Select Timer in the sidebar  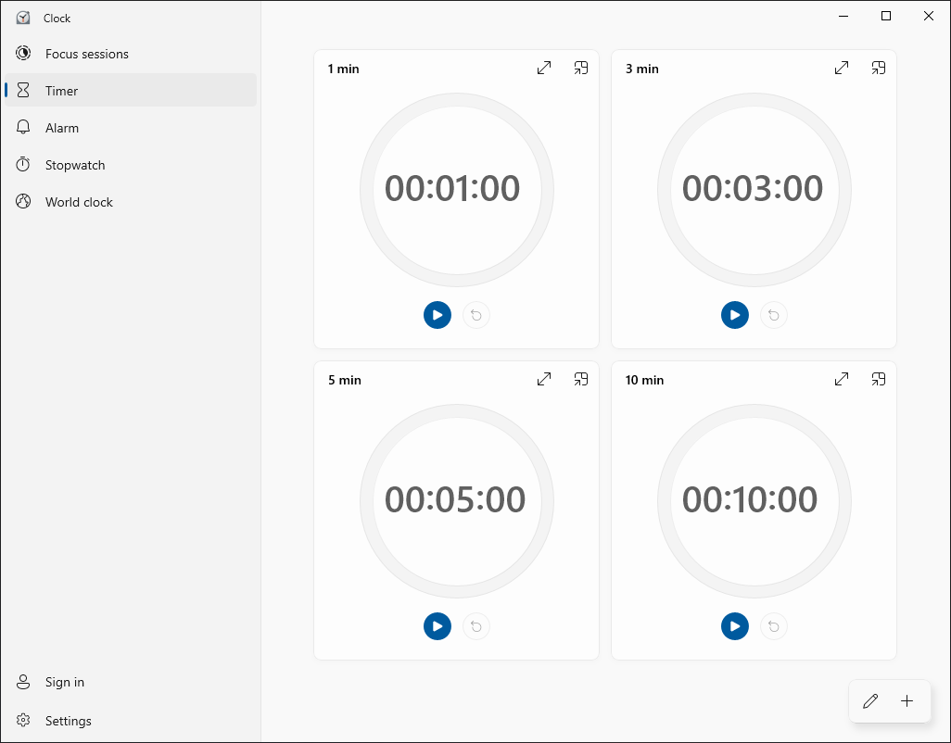click(131, 90)
